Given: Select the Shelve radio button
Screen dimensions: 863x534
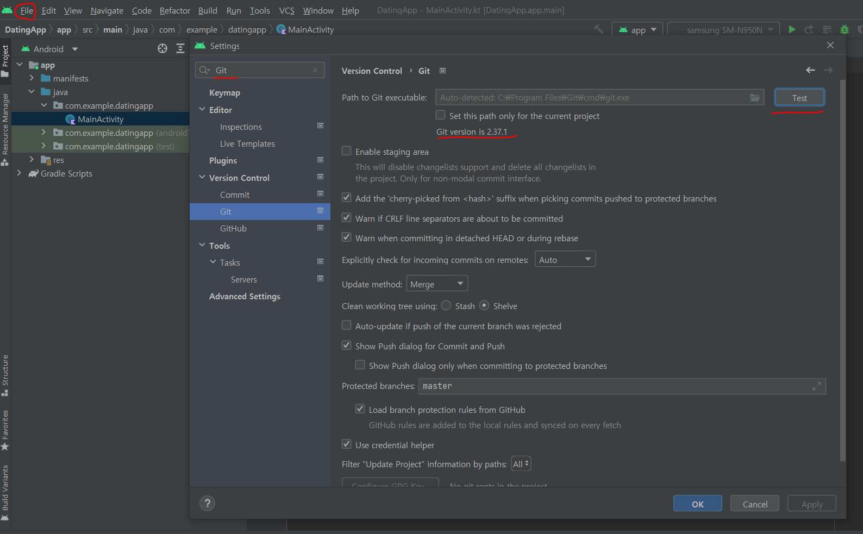Looking at the screenshot, I should click(x=484, y=305).
